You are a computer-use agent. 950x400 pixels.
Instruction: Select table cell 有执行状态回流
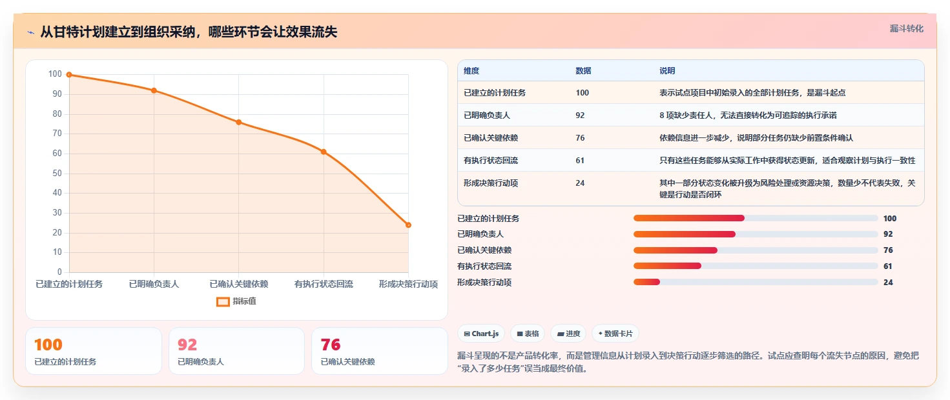(491, 161)
